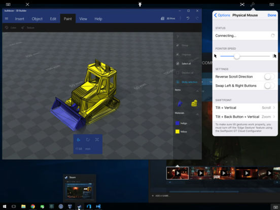Open Tilt + Vertical Scroll option
Image resolution: width=280 pixels, height=210 pixels.
pos(245,108)
